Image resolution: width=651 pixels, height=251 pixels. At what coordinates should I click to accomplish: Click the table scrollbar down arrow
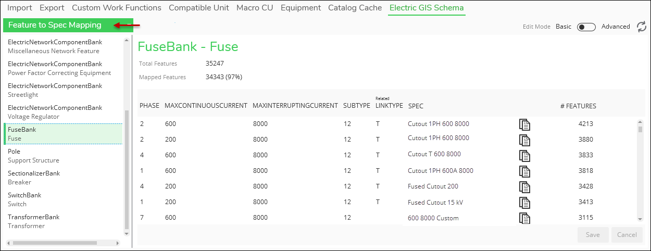pos(641,219)
